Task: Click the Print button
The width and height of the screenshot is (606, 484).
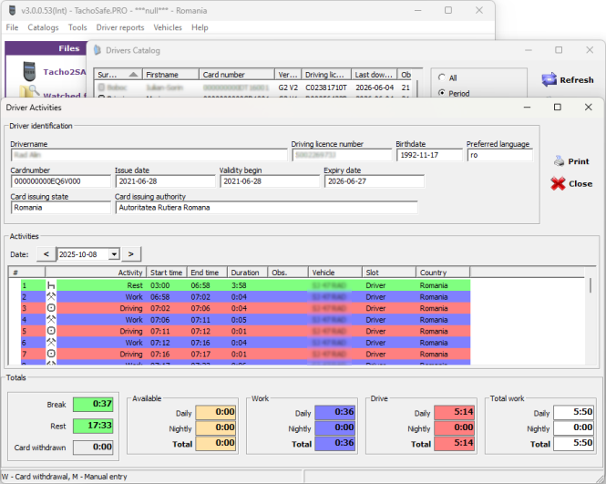Action: (x=571, y=161)
